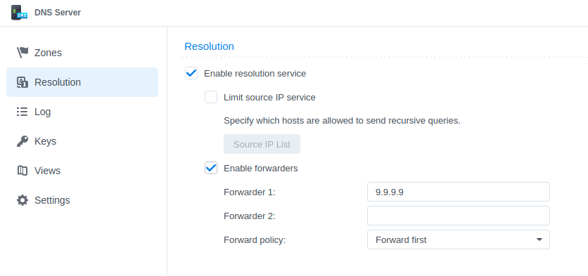Click the empty Forwarder 2 field

[x=459, y=216]
